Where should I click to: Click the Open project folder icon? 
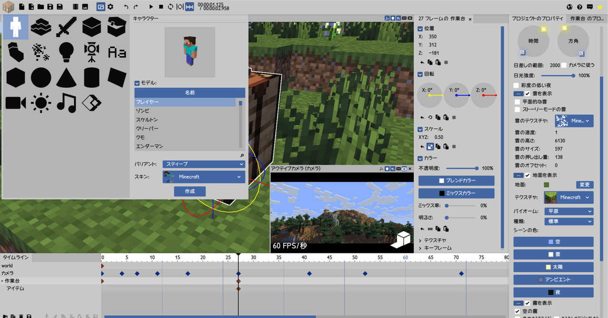pyautogui.click(x=40, y=7)
